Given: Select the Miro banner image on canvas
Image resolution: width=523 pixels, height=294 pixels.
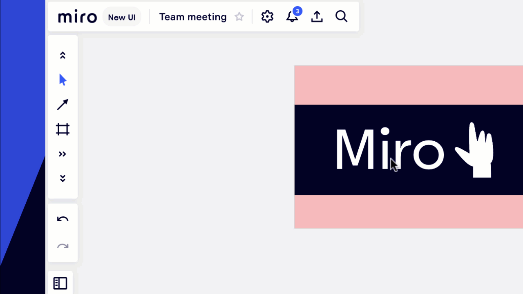Looking at the screenshot, I should click(x=409, y=147).
